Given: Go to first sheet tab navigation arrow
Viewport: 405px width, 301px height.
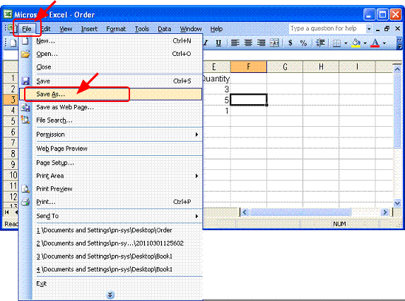Looking at the screenshot, I should [x=7, y=212].
